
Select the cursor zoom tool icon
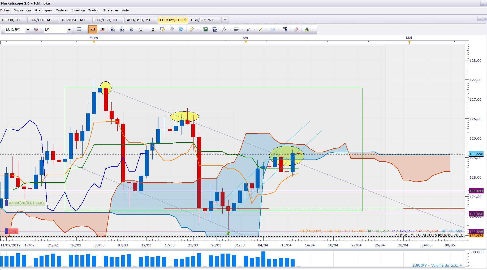131,29
